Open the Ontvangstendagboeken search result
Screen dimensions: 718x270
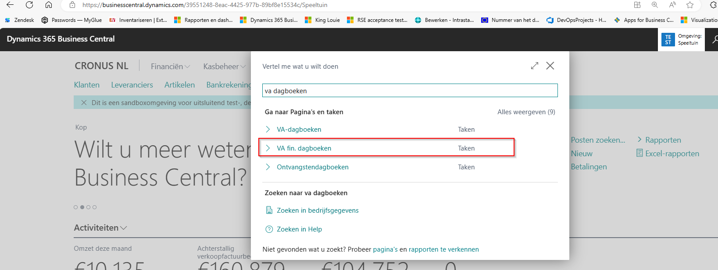point(313,167)
